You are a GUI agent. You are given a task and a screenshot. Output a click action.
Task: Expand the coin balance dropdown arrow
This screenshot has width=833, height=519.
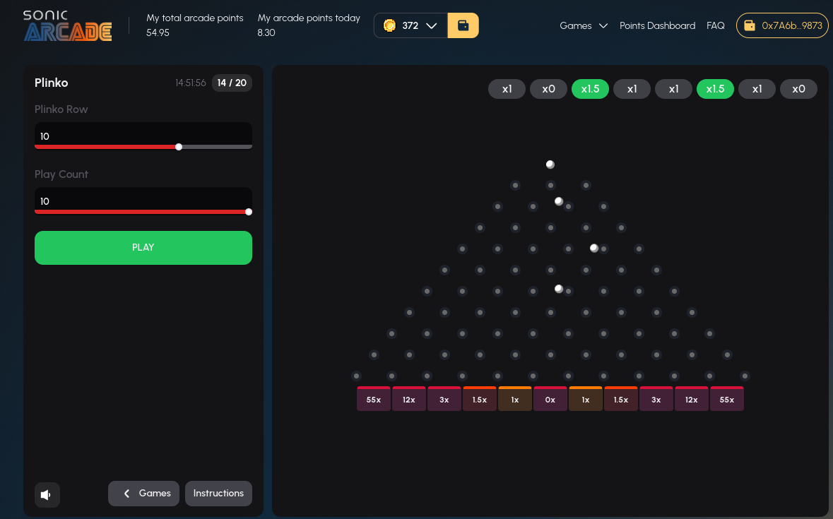point(432,25)
